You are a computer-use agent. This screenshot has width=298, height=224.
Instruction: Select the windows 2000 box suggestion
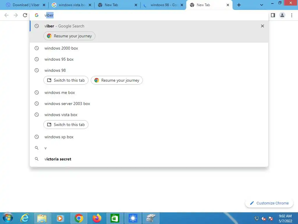click(149, 48)
